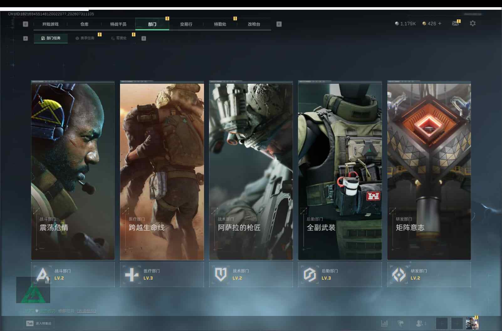Select the 医疗部门 LV.3 level panel
Viewport: 502px width, 331px height.
tap(162, 275)
